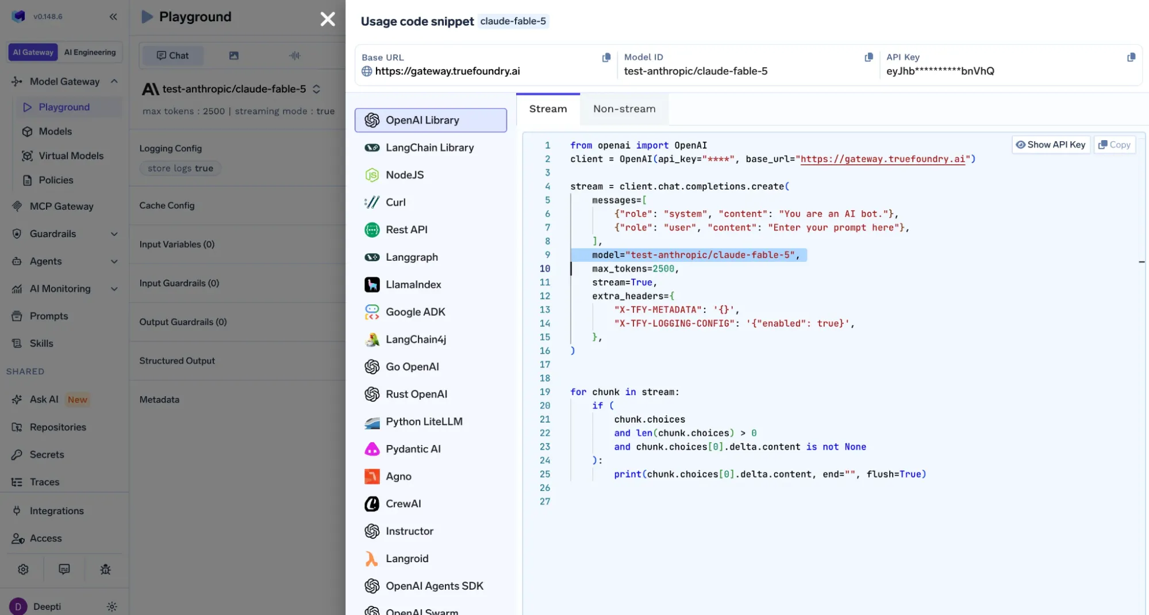Open the feedback chat icon at sidebar bottom
The height and width of the screenshot is (615, 1149).
pyautogui.click(x=64, y=569)
